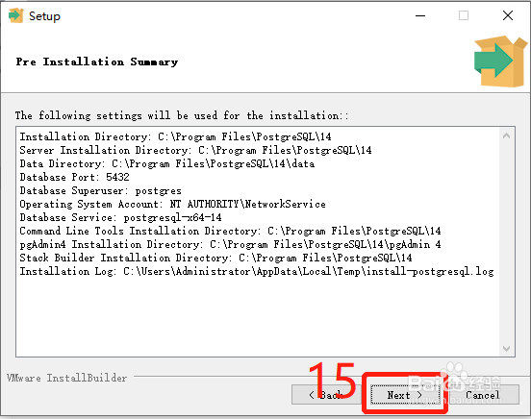Minimize the Setup window
The image size is (531, 419).
tap(420, 15)
